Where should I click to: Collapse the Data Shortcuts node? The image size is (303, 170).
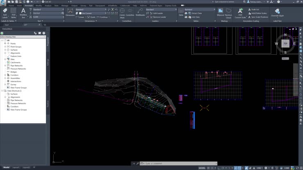tap(2, 91)
